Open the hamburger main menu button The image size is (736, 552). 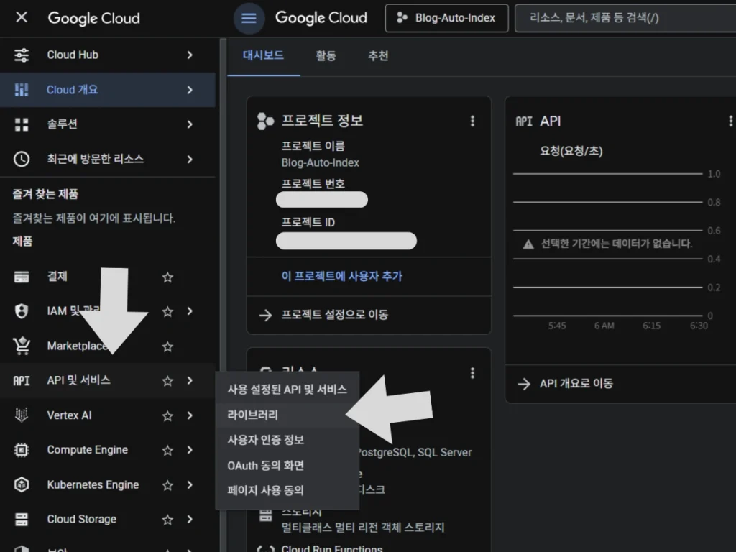(x=249, y=18)
